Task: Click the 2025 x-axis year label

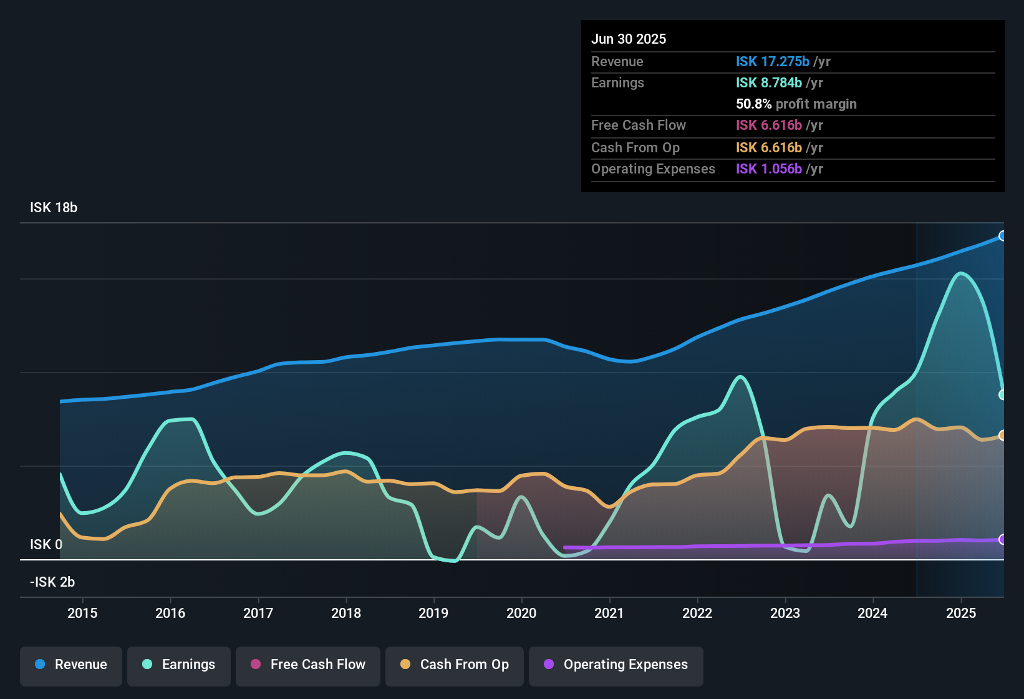Action: click(961, 613)
